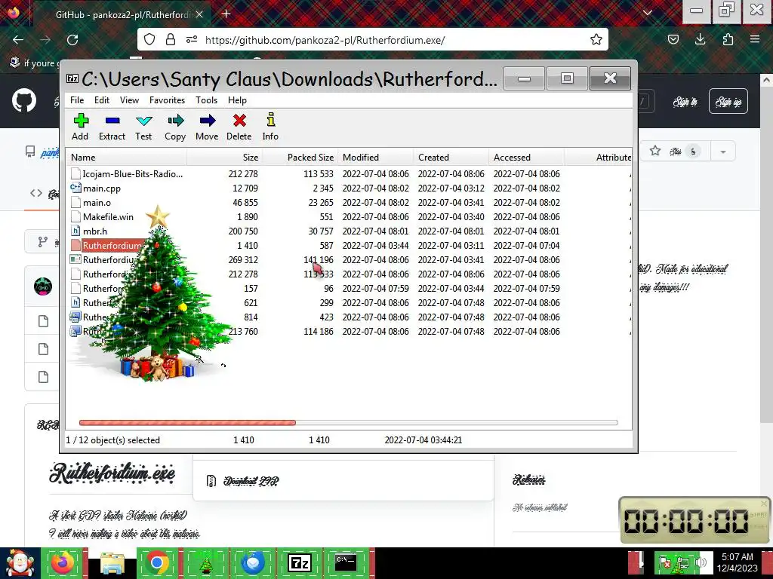
Task: Open the Tools menu in 7-Zip
Action: pos(206,100)
